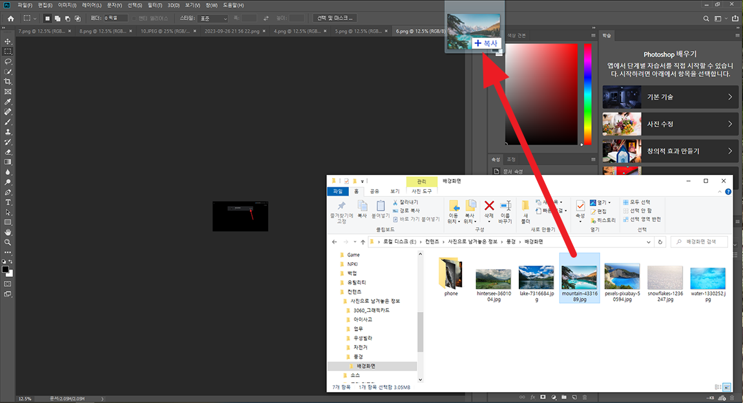
Task: Open the 레이어(L) menu
Action: [92, 5]
